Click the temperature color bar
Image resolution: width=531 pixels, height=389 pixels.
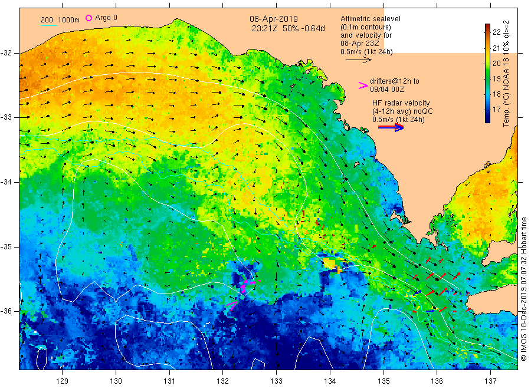(x=487, y=73)
